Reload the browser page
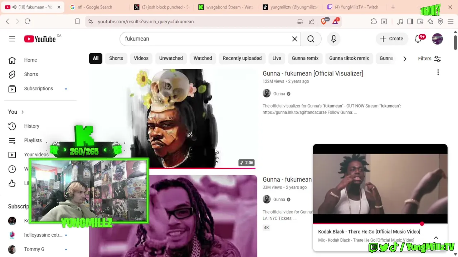 (x=28, y=21)
